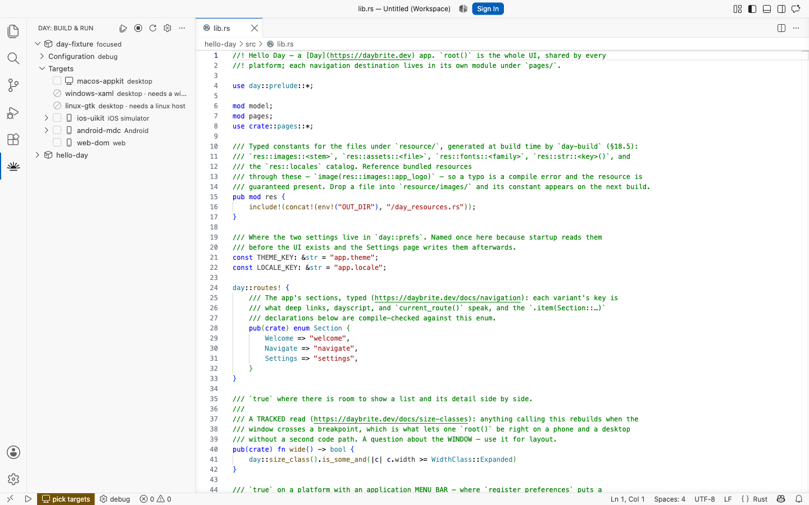Collapse the Targets node
This screenshot has height=505, width=809.
(42, 68)
